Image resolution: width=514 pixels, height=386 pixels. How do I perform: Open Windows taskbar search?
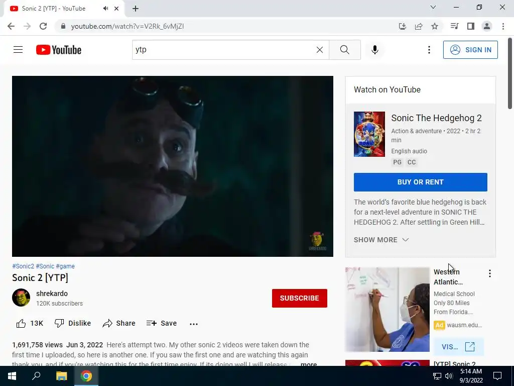pyautogui.click(x=36, y=376)
